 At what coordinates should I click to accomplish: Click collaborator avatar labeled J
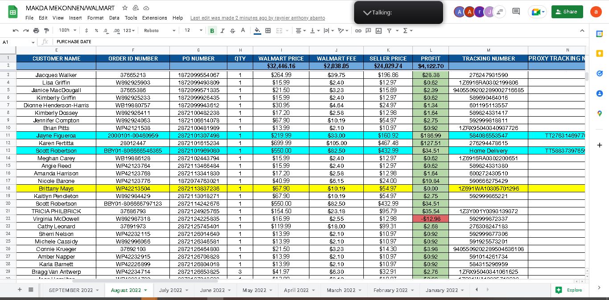click(x=489, y=12)
